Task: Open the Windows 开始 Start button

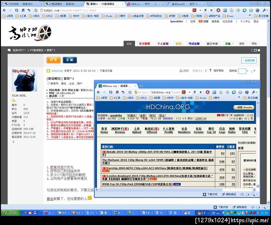Action: click(11, 213)
